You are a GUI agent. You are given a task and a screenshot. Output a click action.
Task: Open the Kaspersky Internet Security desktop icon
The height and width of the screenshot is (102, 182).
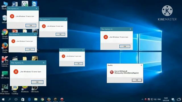(x=5, y=61)
